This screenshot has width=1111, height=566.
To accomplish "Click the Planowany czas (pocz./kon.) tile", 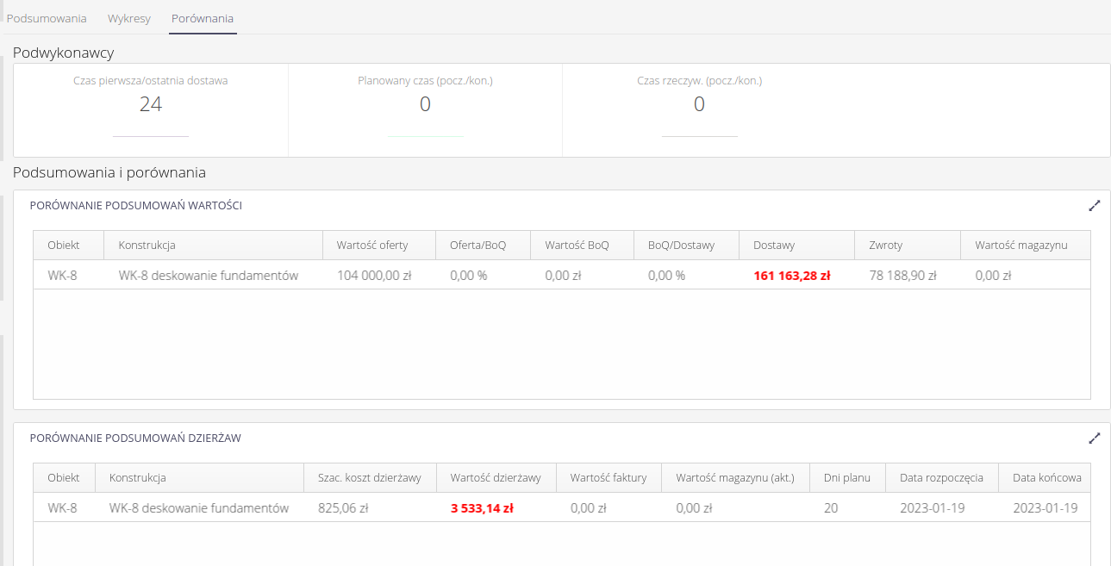I will click(425, 105).
